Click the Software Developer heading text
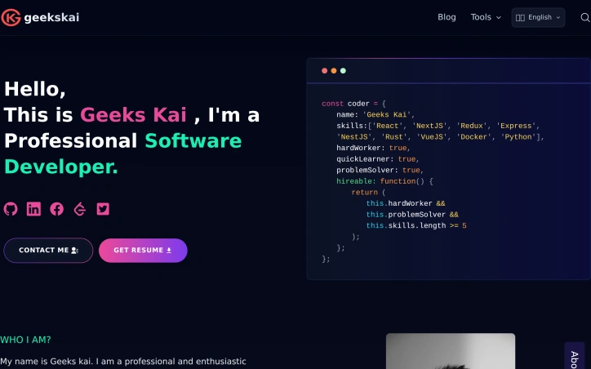 pyautogui.click(x=123, y=153)
